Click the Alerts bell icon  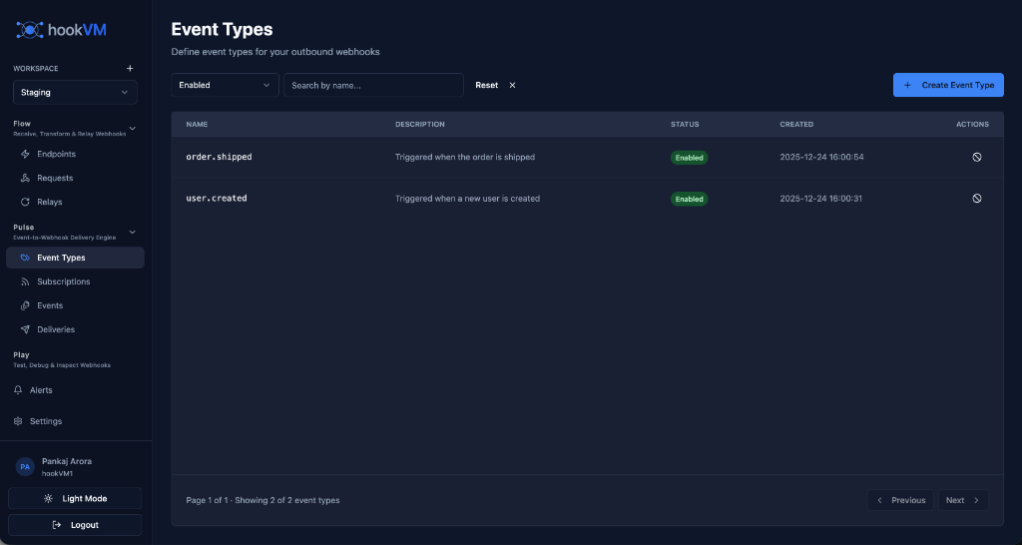18,390
